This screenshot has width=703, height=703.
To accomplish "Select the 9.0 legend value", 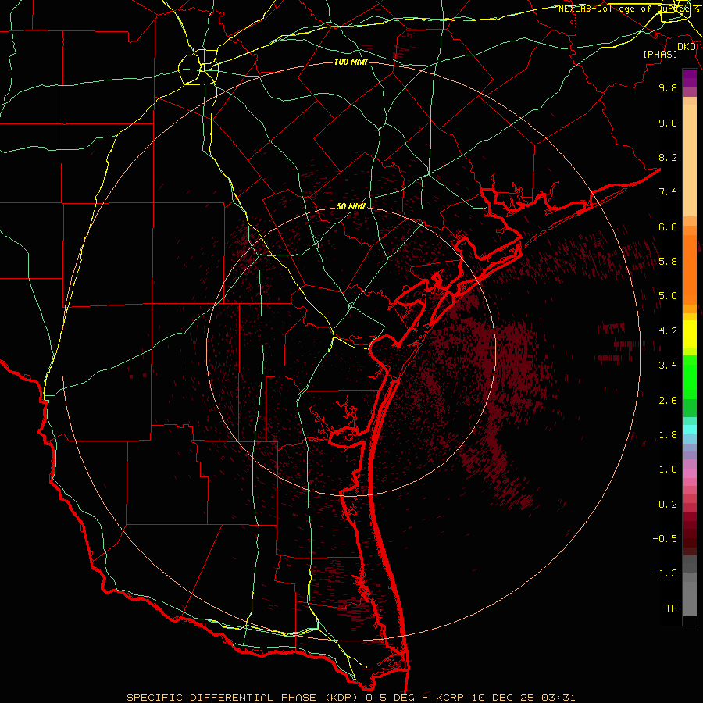I will click(x=668, y=123).
